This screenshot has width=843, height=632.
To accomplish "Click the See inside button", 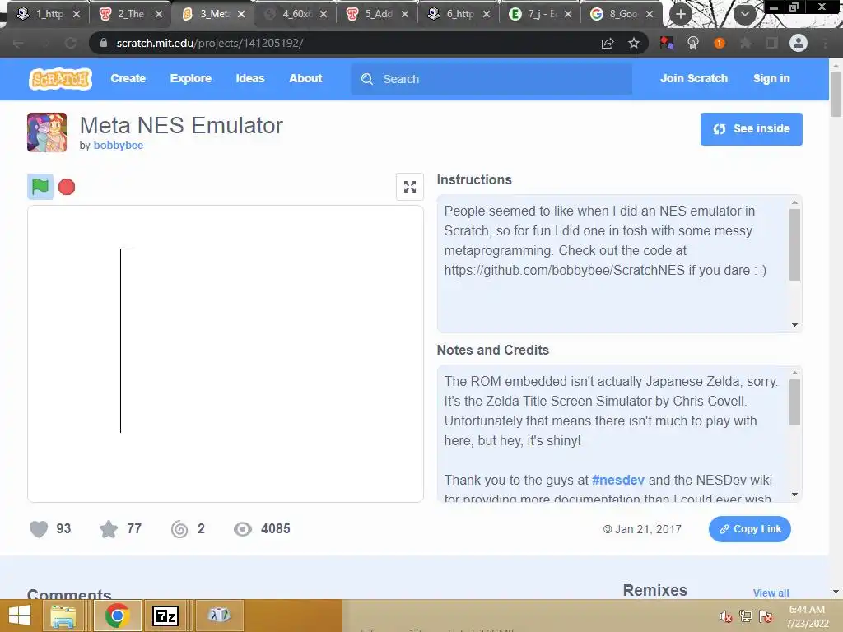I will (751, 129).
